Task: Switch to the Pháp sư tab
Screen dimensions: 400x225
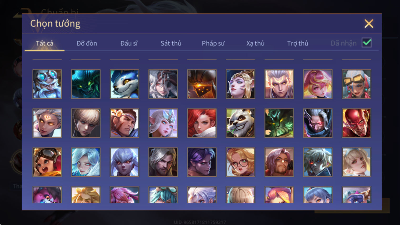Action: [x=213, y=43]
